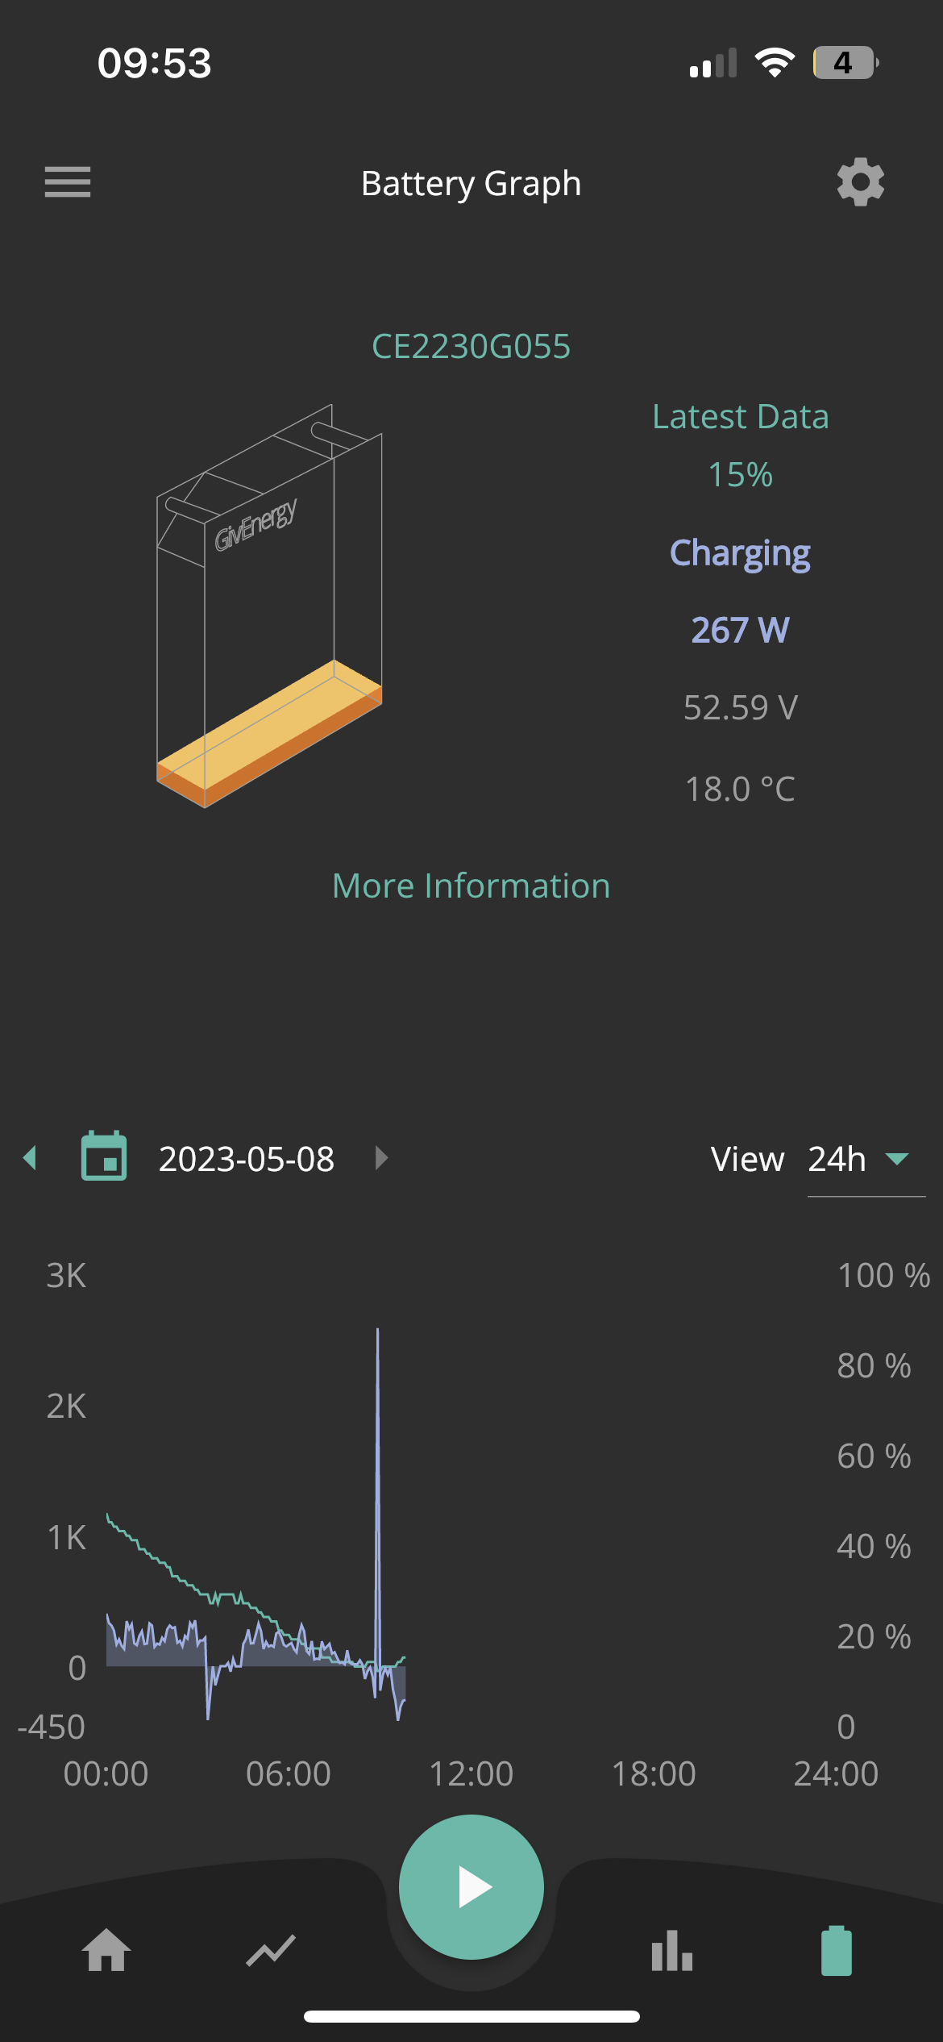943x2042 pixels.
Task: Select the battery tab icon
Action: [837, 1951]
